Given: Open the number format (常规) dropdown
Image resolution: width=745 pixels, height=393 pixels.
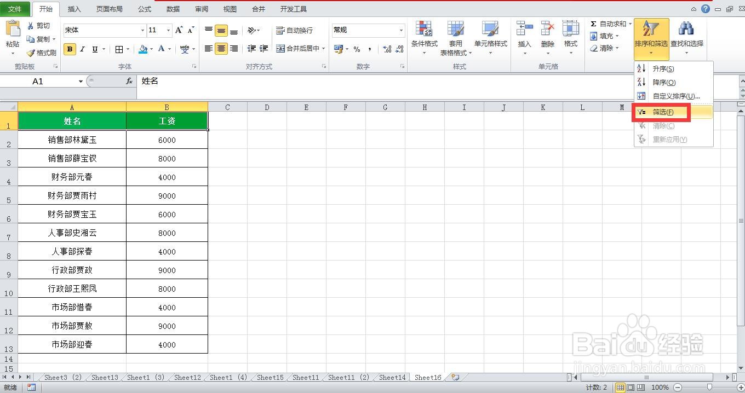Looking at the screenshot, I should pos(400,30).
